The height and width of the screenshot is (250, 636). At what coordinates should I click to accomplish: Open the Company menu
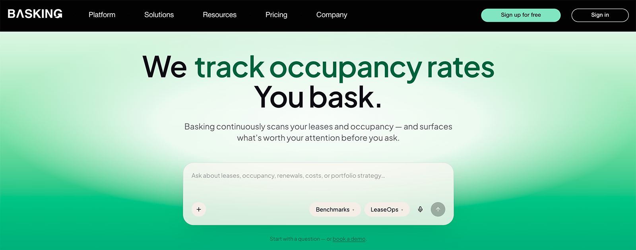pyautogui.click(x=332, y=15)
